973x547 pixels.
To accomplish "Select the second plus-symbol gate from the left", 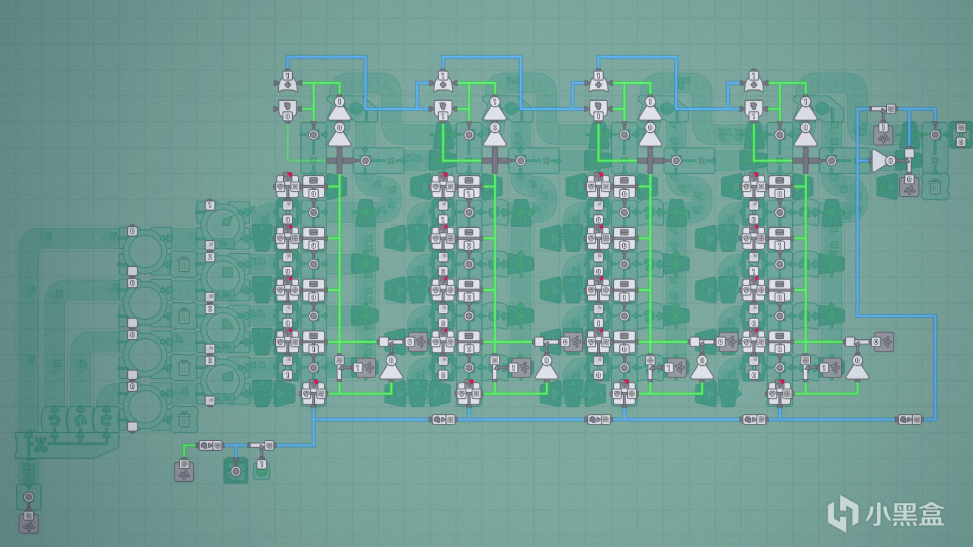I will (x=443, y=82).
